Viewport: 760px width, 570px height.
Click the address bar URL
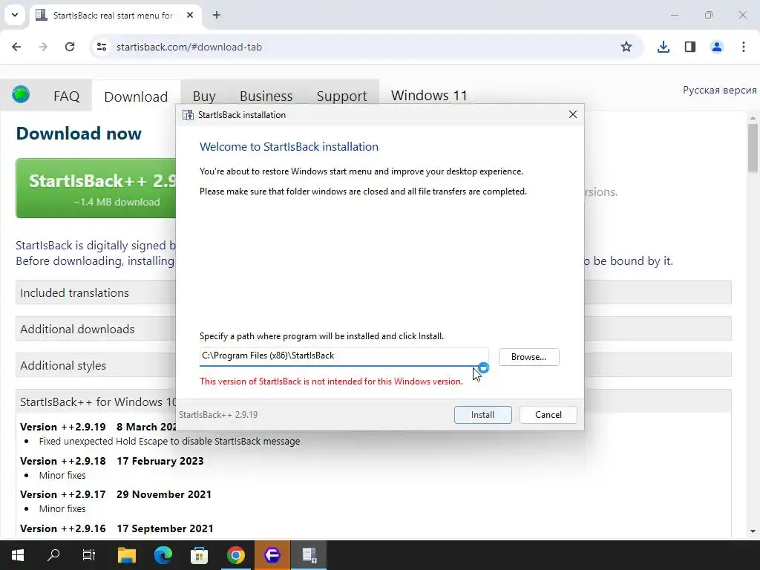pyautogui.click(x=189, y=47)
